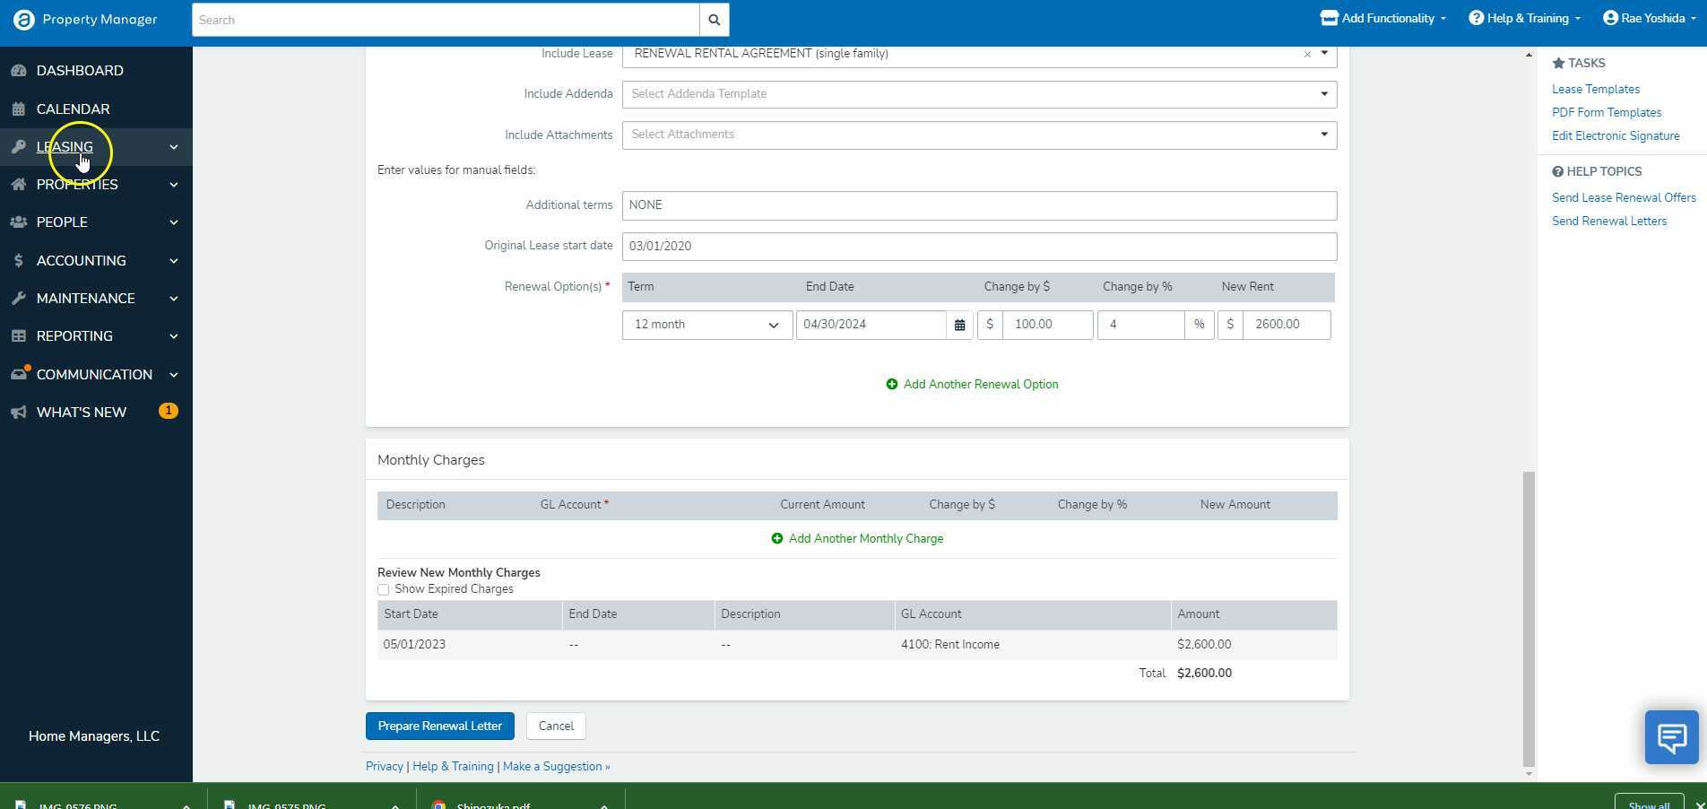Click the Accounting dollar icon
Image resolution: width=1707 pixels, height=809 pixels.
coord(17,260)
